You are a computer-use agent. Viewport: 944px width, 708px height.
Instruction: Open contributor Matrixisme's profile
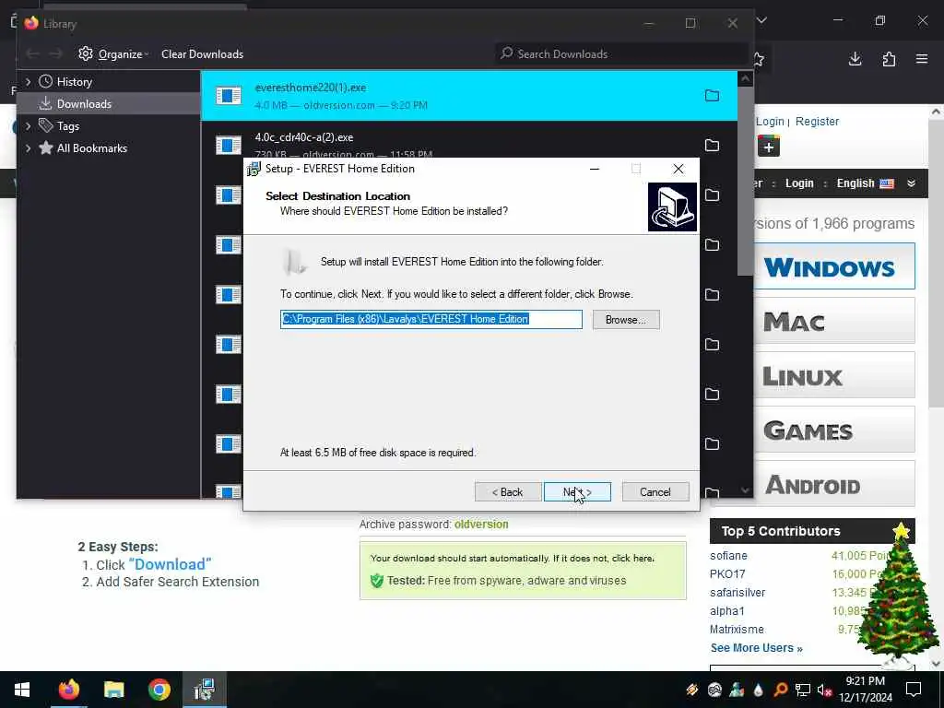[x=737, y=630]
